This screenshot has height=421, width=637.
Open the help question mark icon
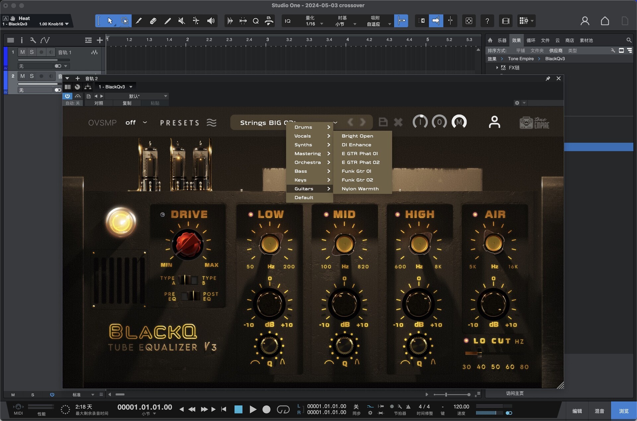coord(487,21)
